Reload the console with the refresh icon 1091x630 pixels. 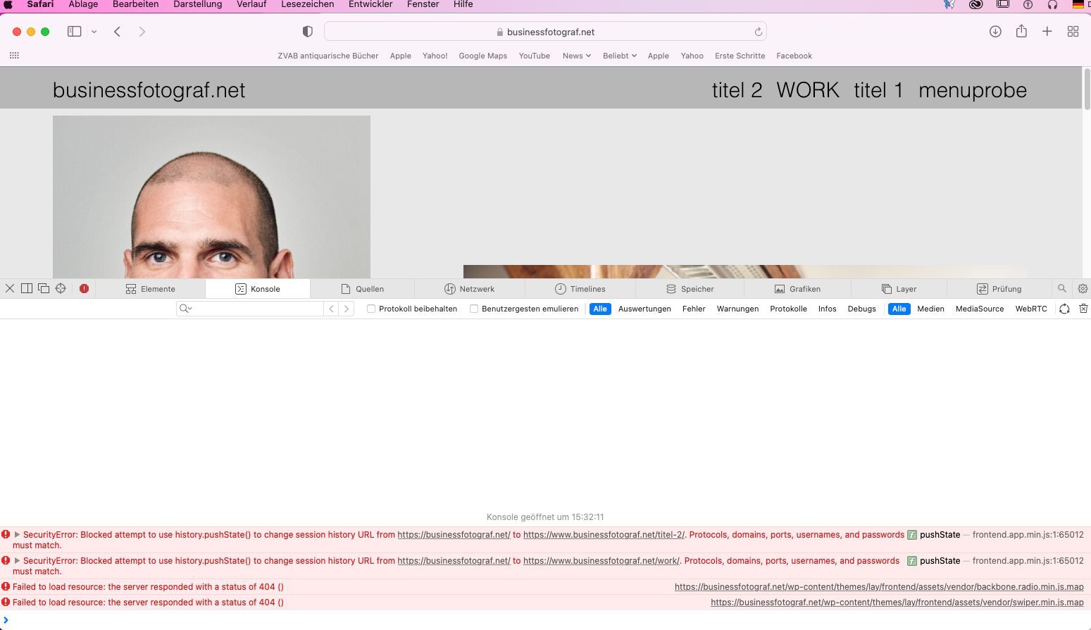(x=1064, y=309)
